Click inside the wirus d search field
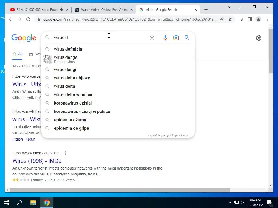Image resolution: width=278 pixels, height=208 pixels. pyautogui.click(x=100, y=37)
